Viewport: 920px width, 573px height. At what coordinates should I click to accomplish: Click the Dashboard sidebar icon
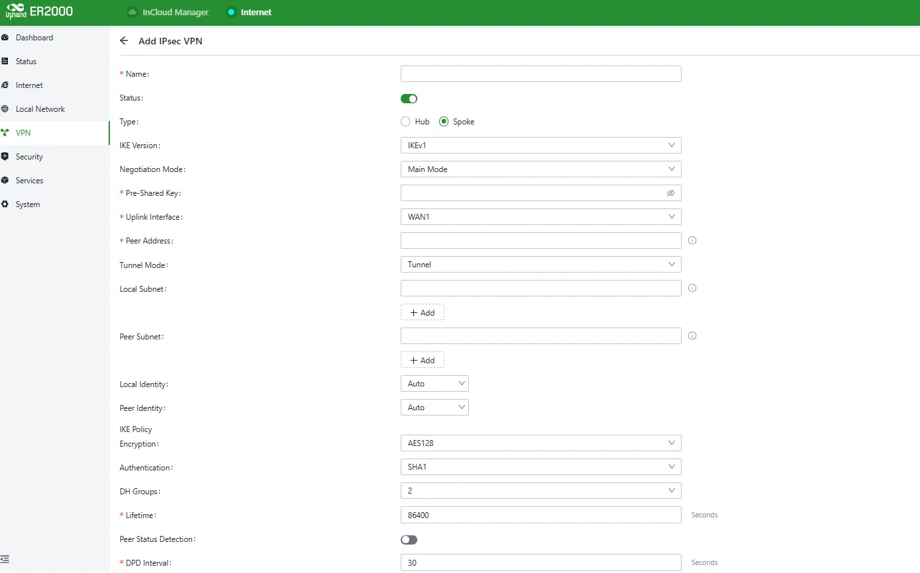click(x=5, y=38)
